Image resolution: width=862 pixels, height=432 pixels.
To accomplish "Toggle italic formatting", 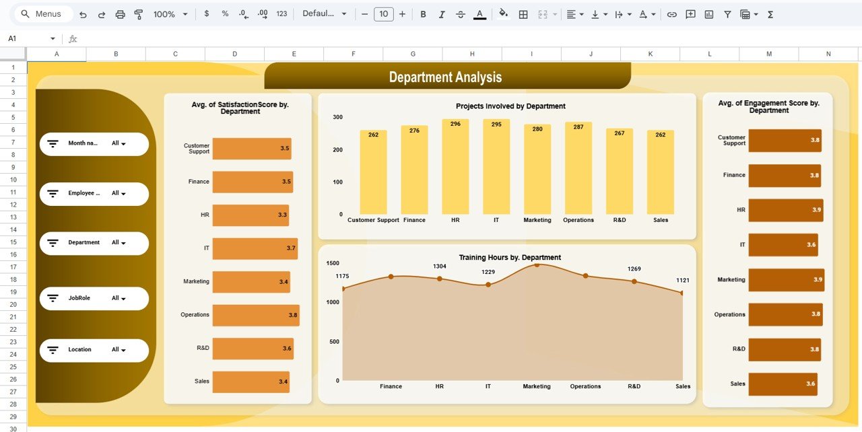I will coord(442,13).
